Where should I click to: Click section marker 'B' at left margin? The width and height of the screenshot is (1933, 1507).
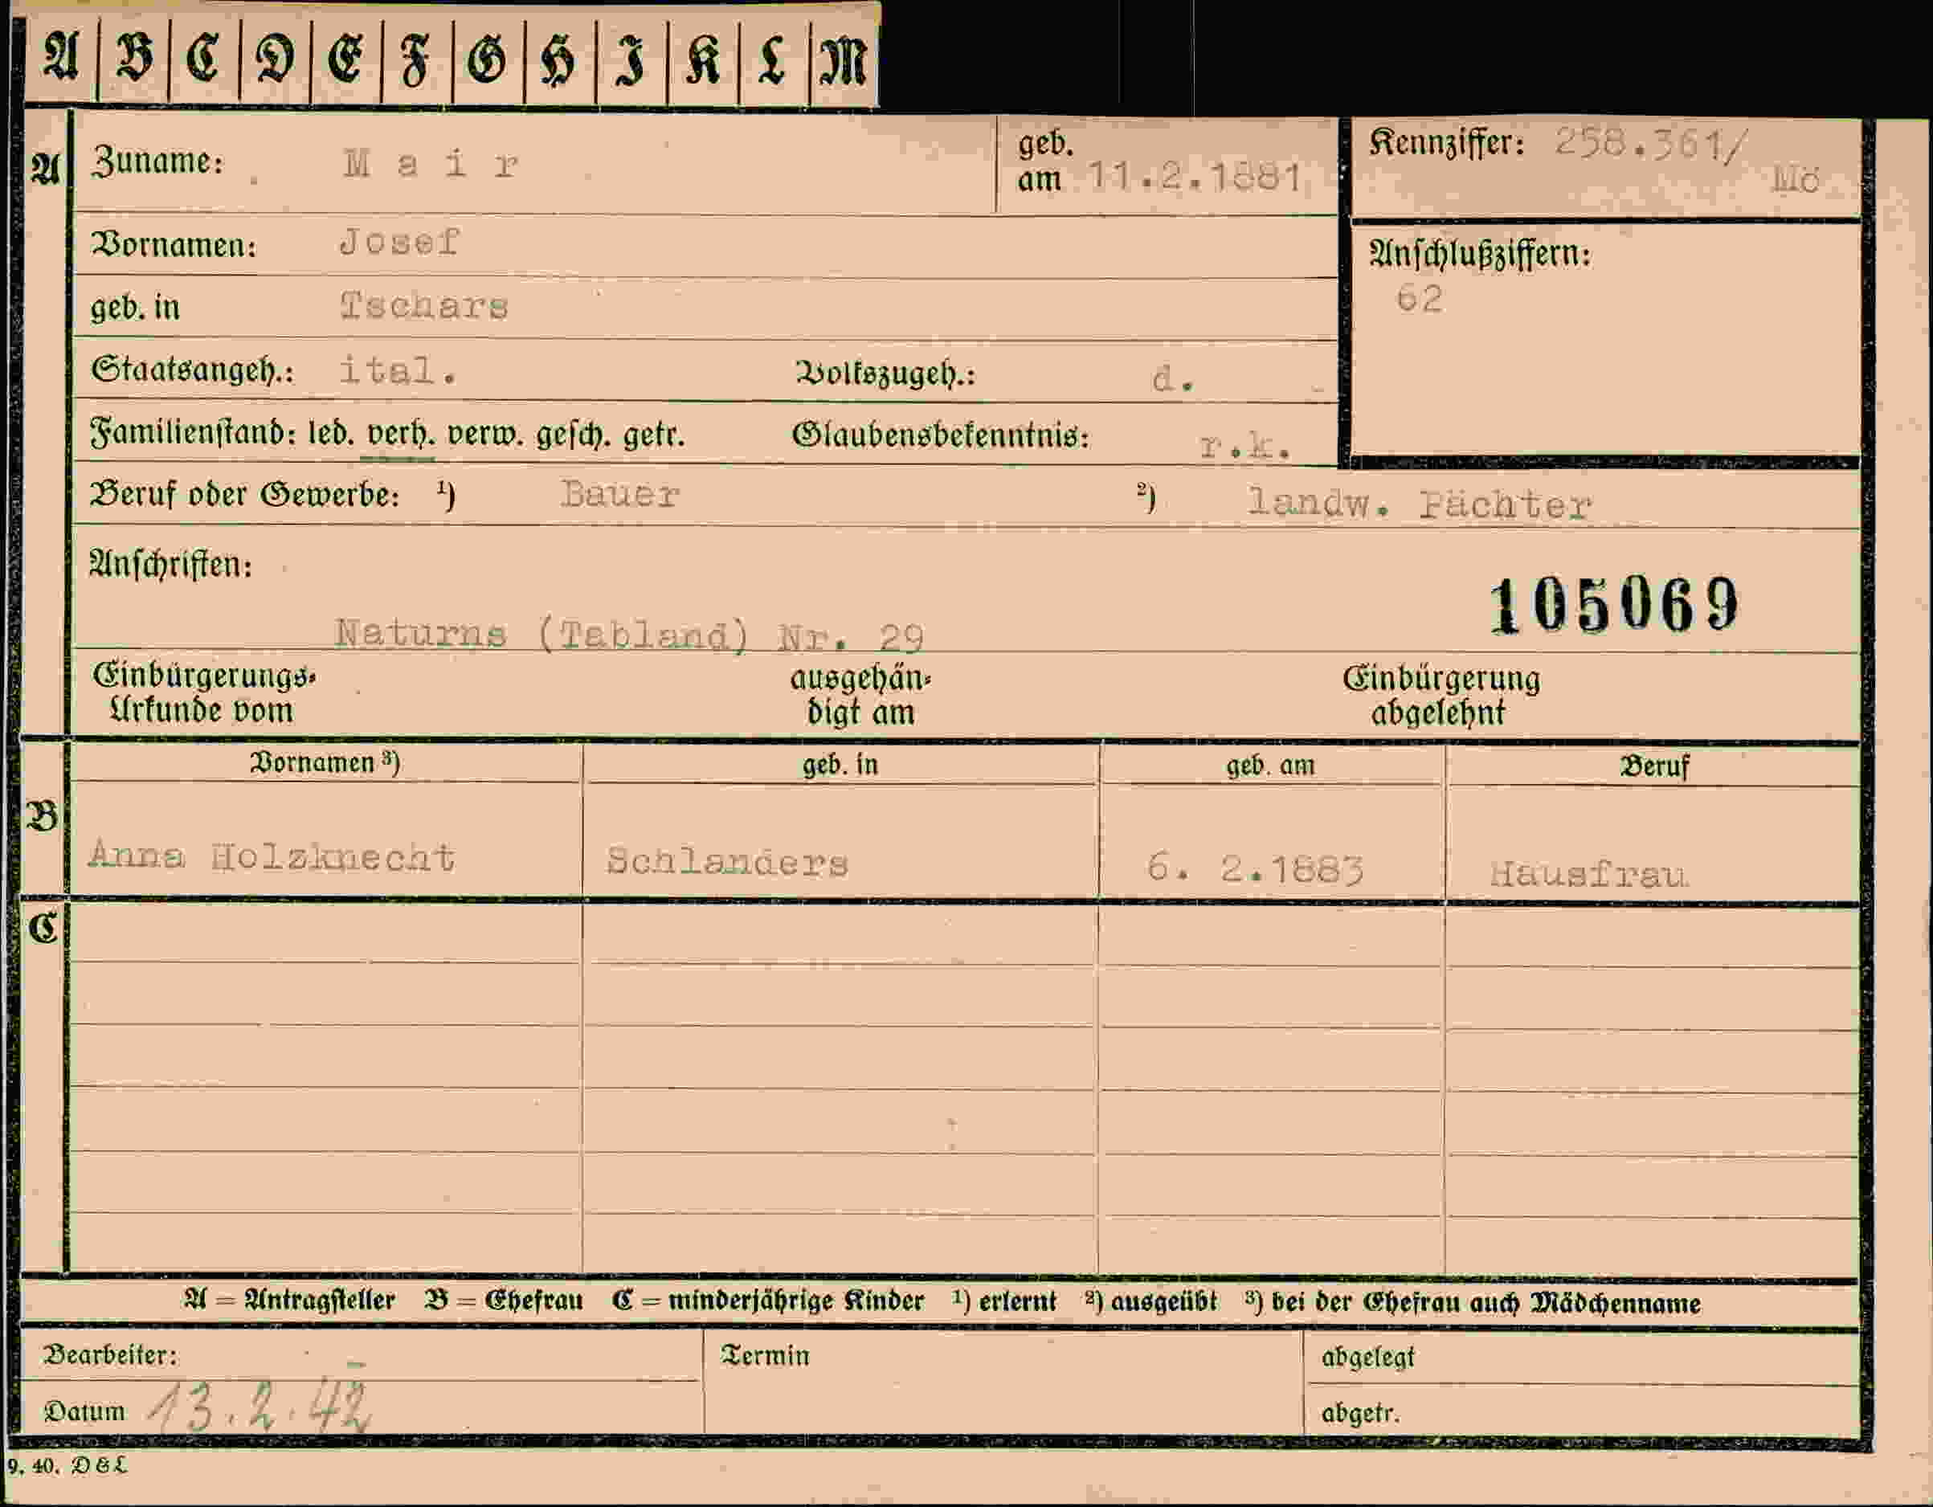click(43, 817)
